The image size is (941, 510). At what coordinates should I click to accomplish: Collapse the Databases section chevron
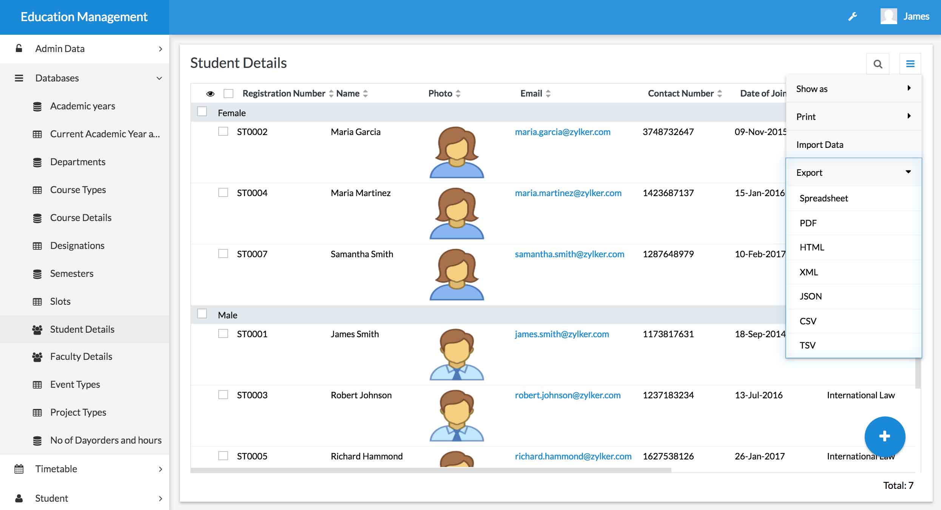(159, 78)
